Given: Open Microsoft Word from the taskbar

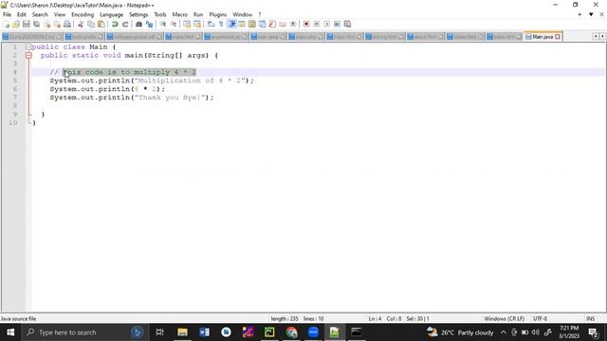Looking at the screenshot, I should click(x=205, y=332).
